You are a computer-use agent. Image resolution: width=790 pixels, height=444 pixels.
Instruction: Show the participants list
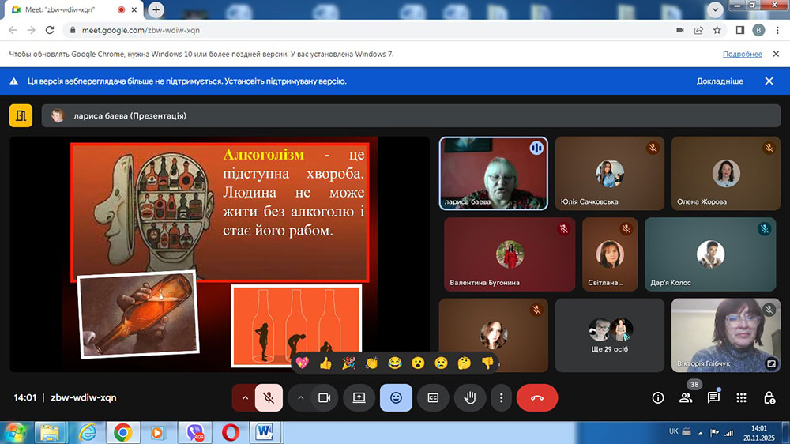point(686,398)
